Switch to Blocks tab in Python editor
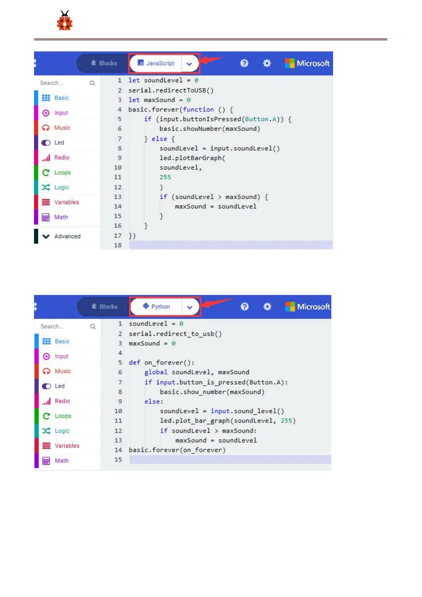This screenshot has height=597, width=422. [x=104, y=307]
